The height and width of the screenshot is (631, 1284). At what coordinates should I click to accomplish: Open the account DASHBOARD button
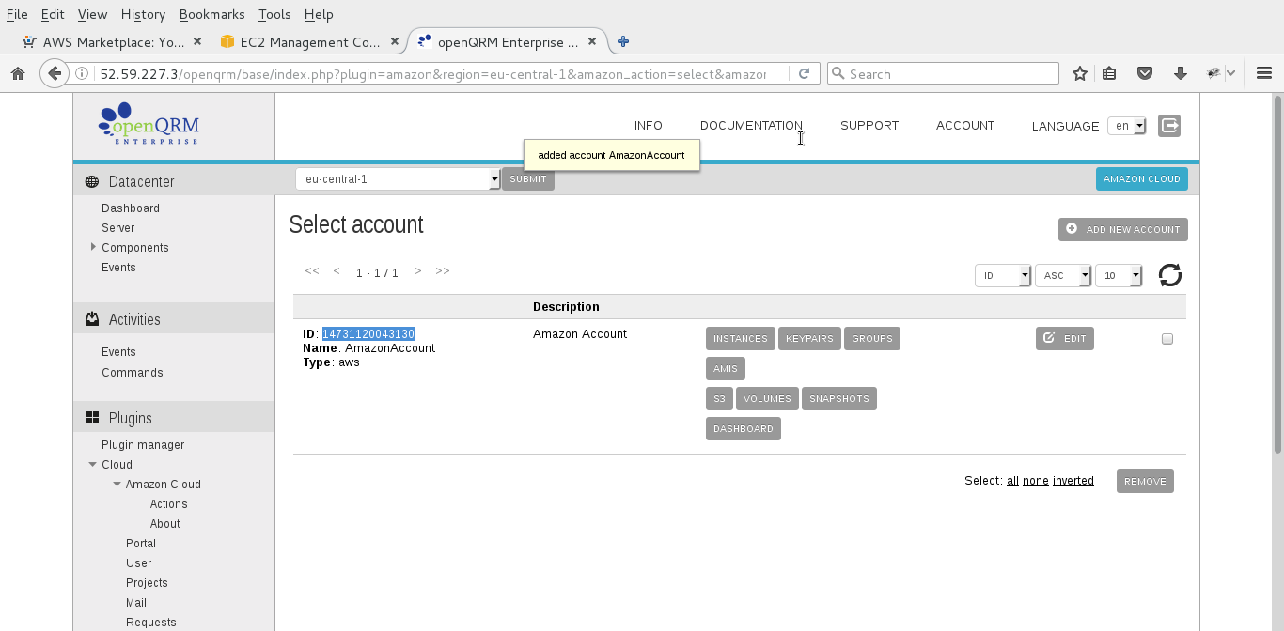pos(744,428)
